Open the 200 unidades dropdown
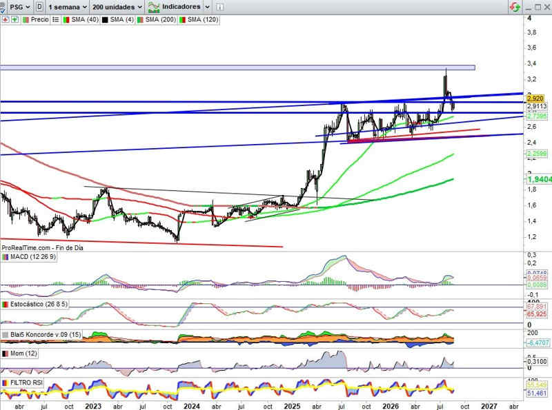This screenshot has height=410, width=552. pos(117,7)
